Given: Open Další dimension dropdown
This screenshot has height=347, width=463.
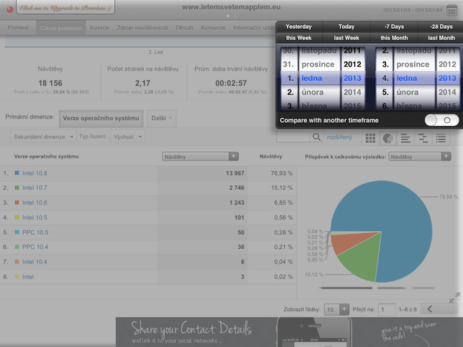Looking at the screenshot, I should (x=161, y=118).
